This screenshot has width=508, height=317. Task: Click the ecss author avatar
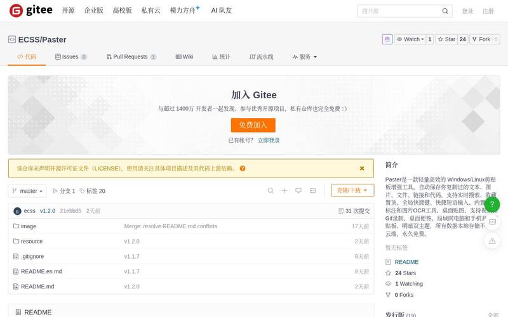[x=18, y=211]
